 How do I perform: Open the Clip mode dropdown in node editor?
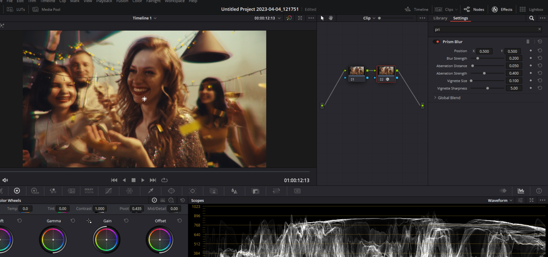point(369,18)
